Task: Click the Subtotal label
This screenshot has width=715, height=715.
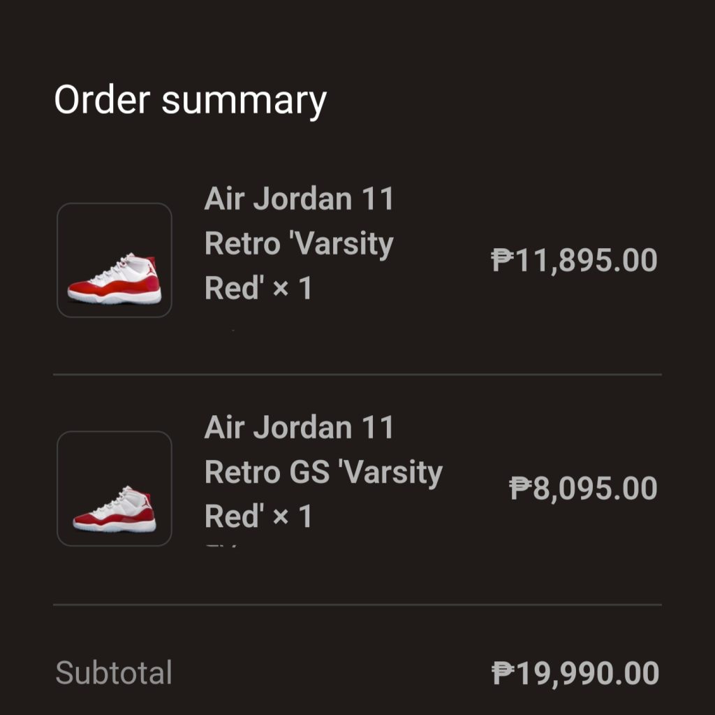Action: [x=114, y=673]
